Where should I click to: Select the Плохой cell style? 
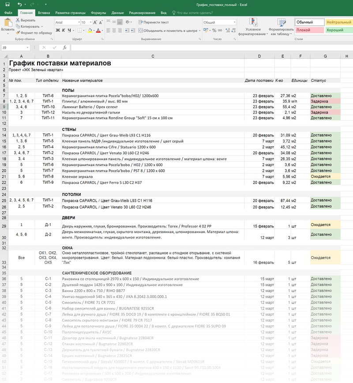tap(310, 30)
